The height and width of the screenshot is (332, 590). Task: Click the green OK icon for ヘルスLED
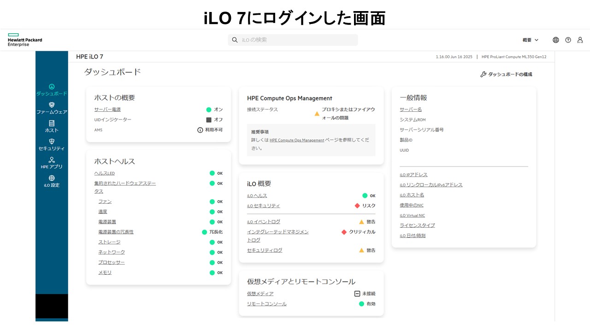212,173
